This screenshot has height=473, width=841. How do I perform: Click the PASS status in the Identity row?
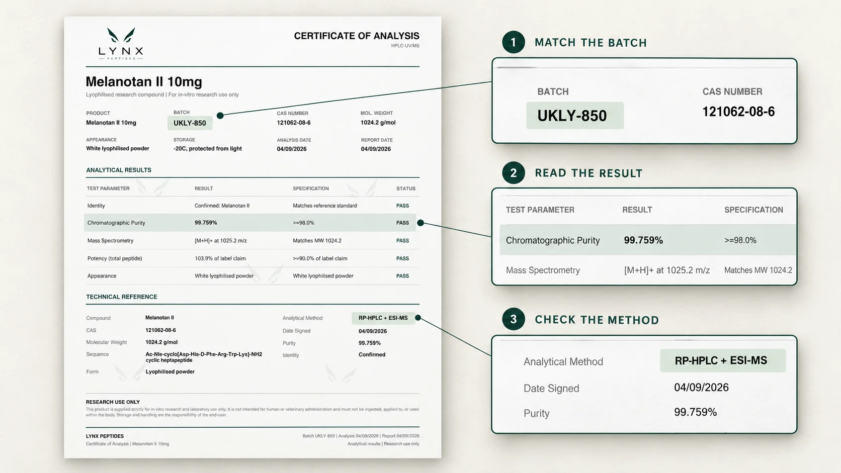click(x=402, y=206)
